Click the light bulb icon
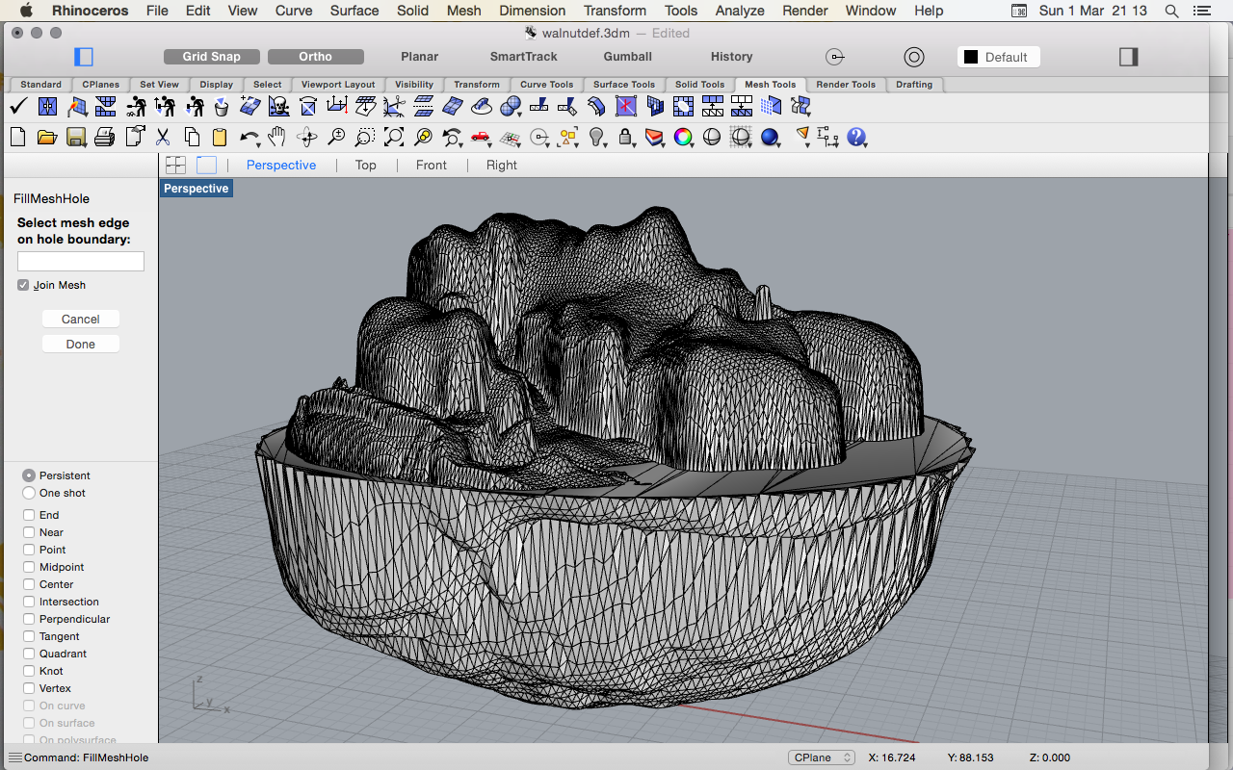The width and height of the screenshot is (1233, 770). point(597,137)
